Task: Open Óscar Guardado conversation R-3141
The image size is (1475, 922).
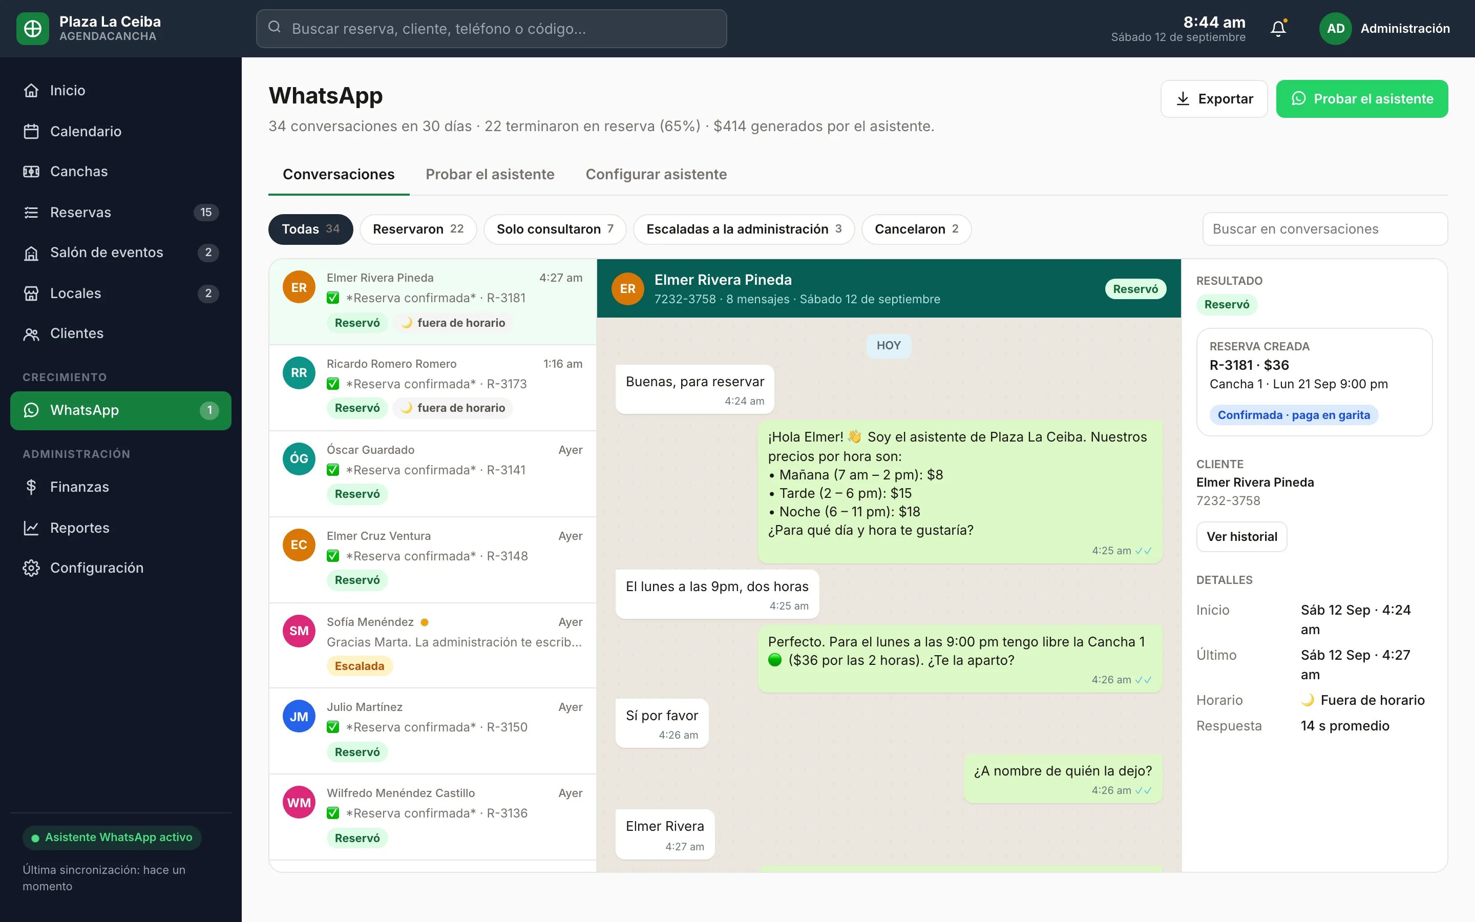Action: (x=432, y=474)
